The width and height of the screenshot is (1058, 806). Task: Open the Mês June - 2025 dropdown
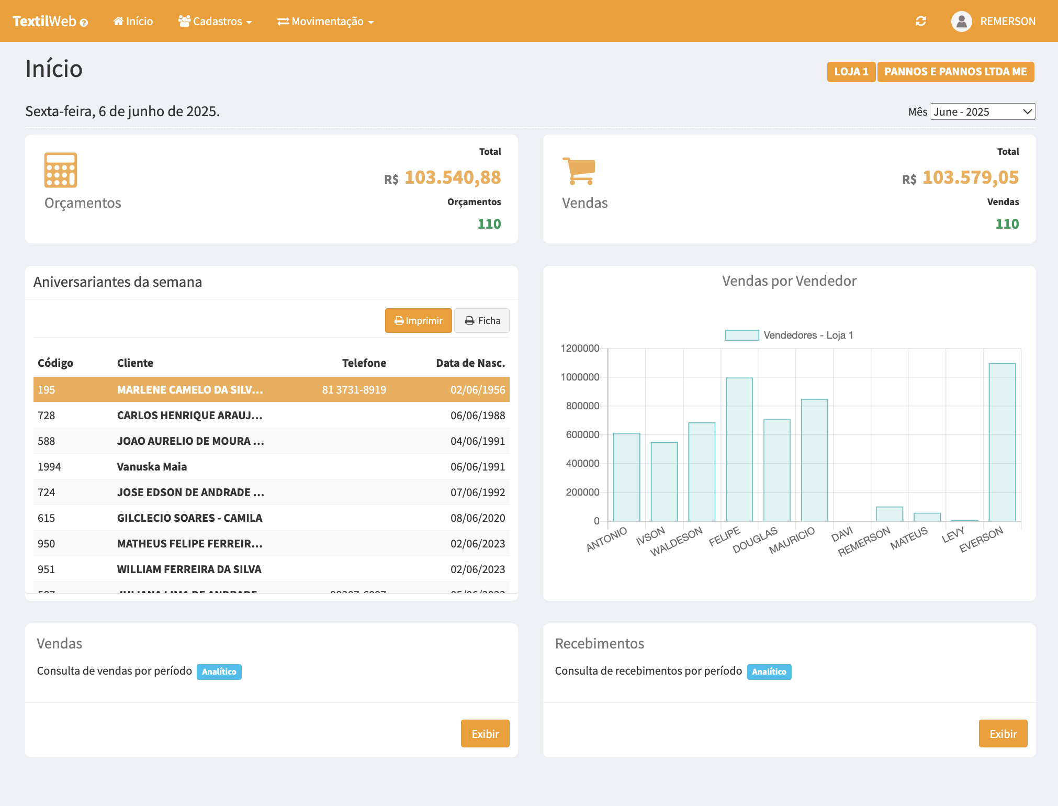tap(982, 111)
